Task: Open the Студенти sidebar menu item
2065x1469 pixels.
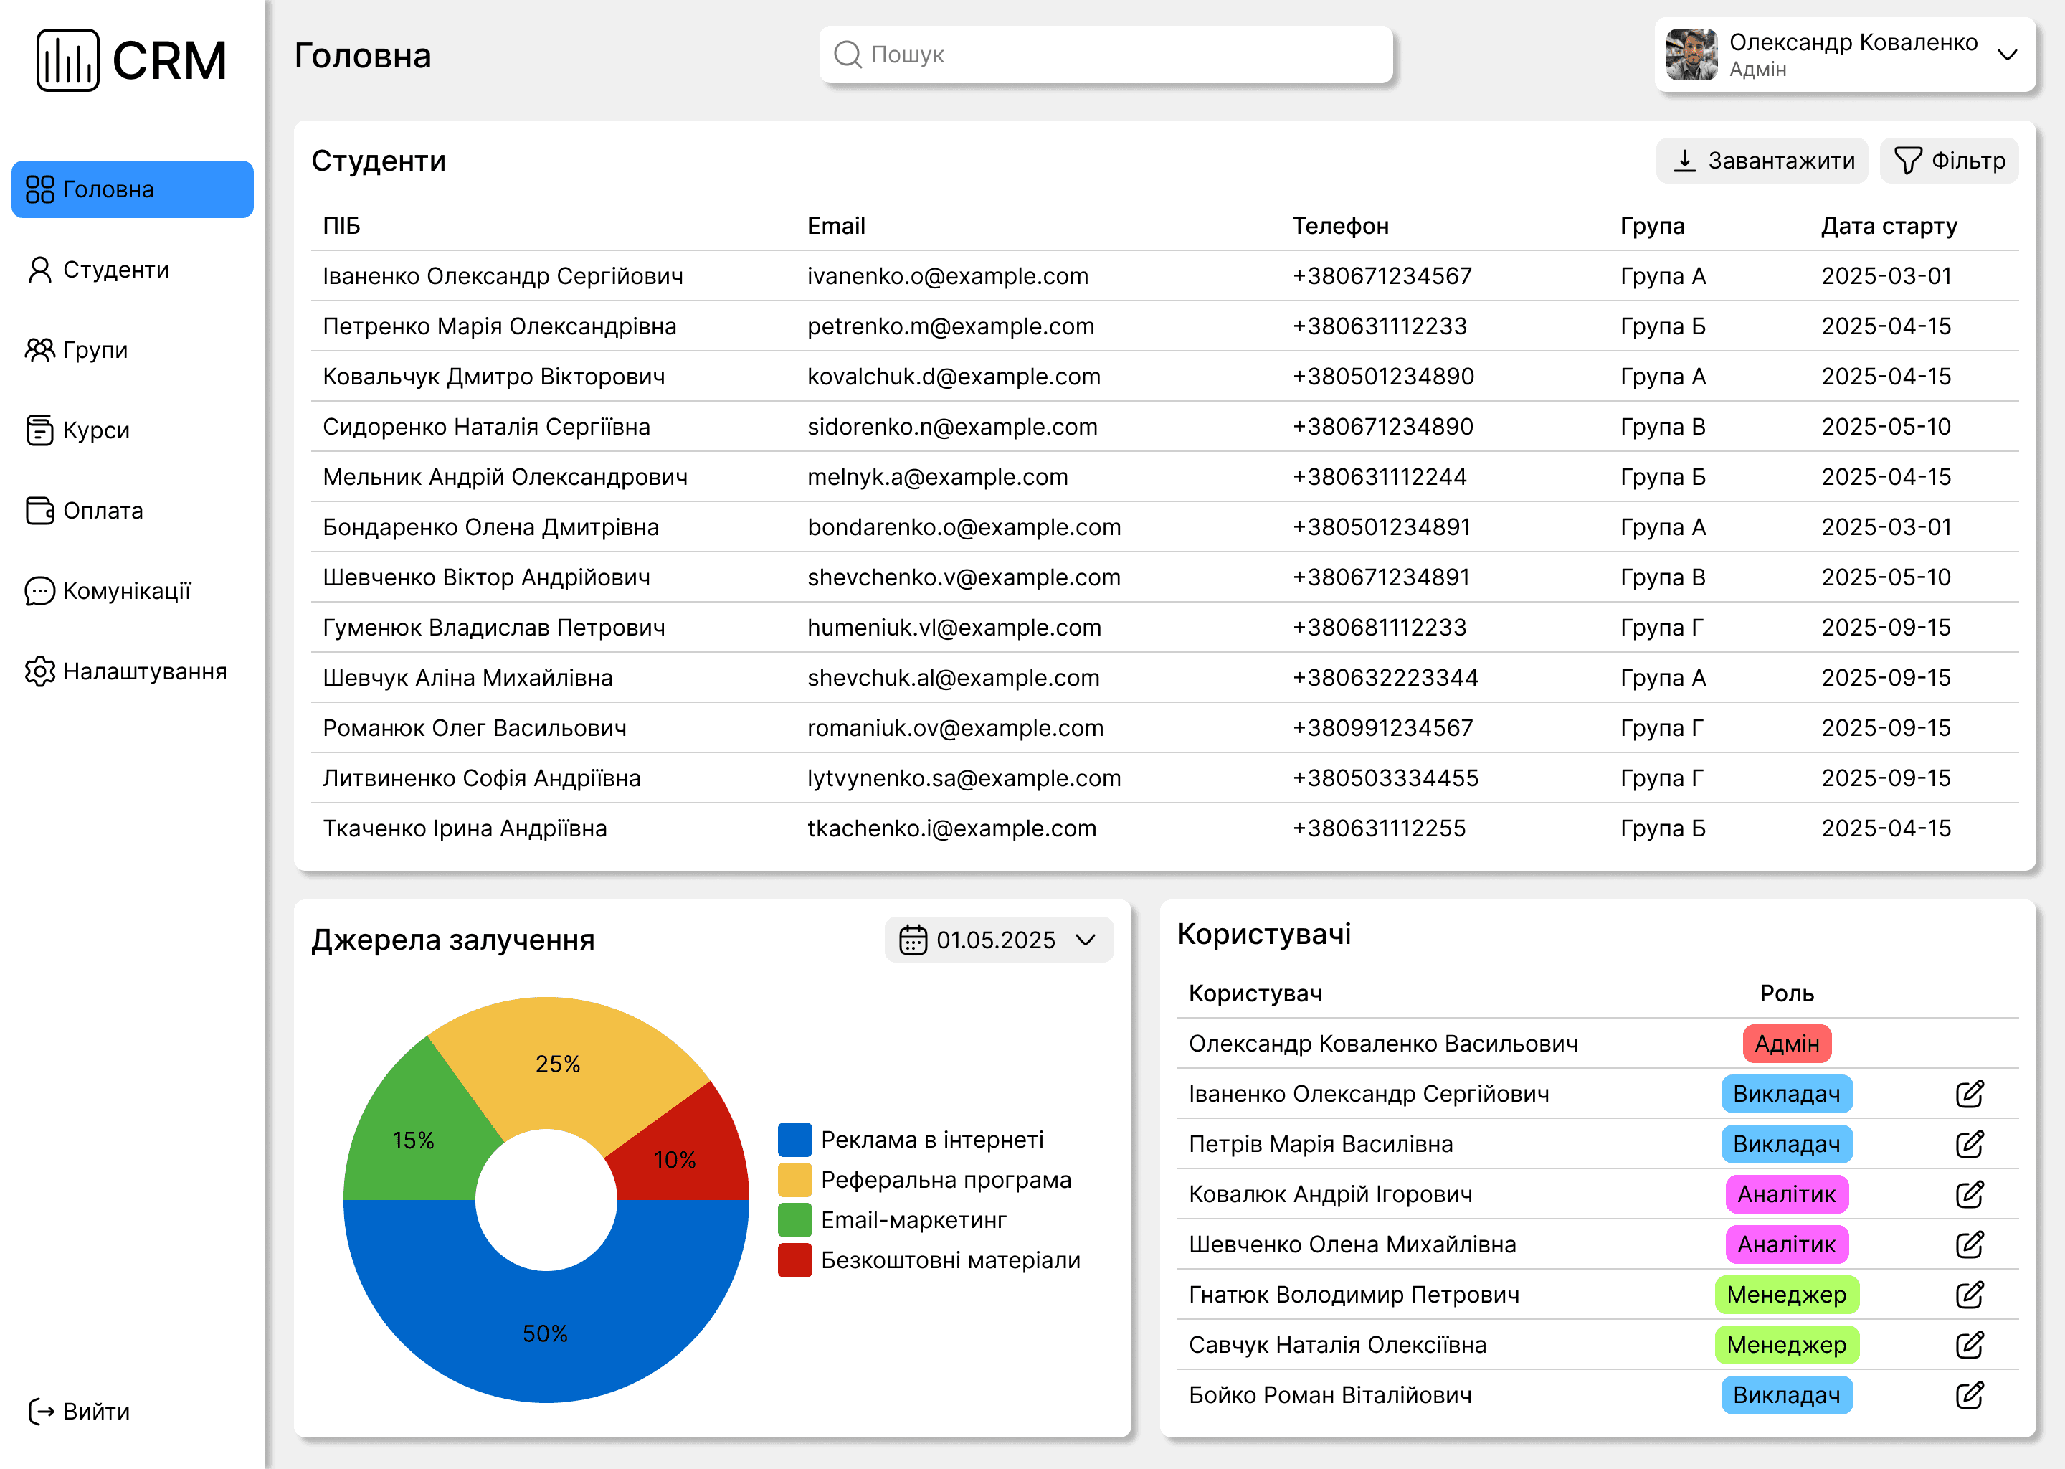Action: click(x=115, y=270)
